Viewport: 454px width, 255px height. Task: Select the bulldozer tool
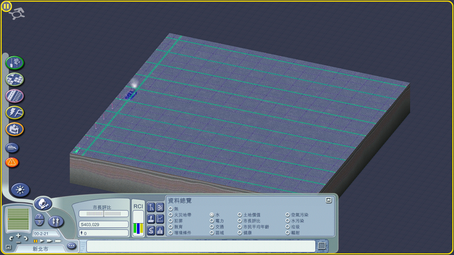(x=12, y=148)
